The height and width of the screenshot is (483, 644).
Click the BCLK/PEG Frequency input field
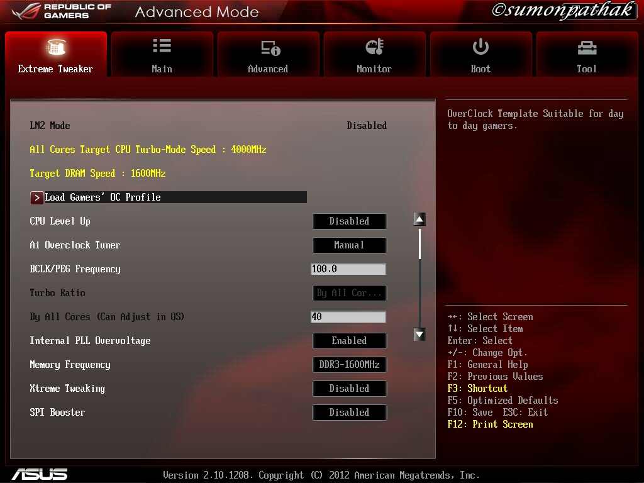pyautogui.click(x=348, y=269)
